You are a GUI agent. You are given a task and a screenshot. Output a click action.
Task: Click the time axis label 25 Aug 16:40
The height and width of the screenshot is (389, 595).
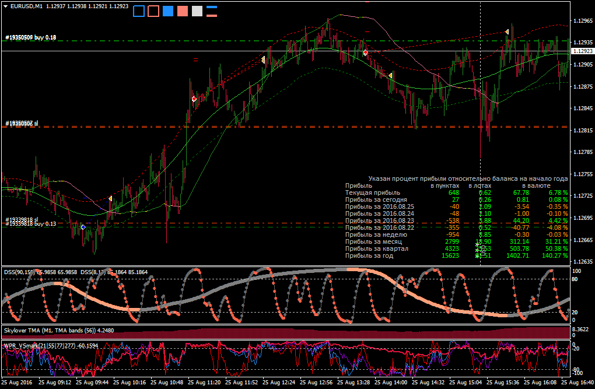click(x=577, y=383)
